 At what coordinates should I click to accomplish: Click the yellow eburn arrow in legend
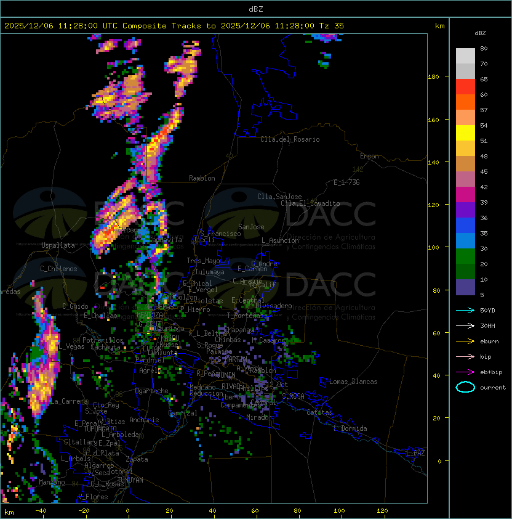point(465,341)
